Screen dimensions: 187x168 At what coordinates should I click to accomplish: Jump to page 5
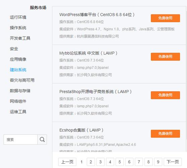[120, 162]
